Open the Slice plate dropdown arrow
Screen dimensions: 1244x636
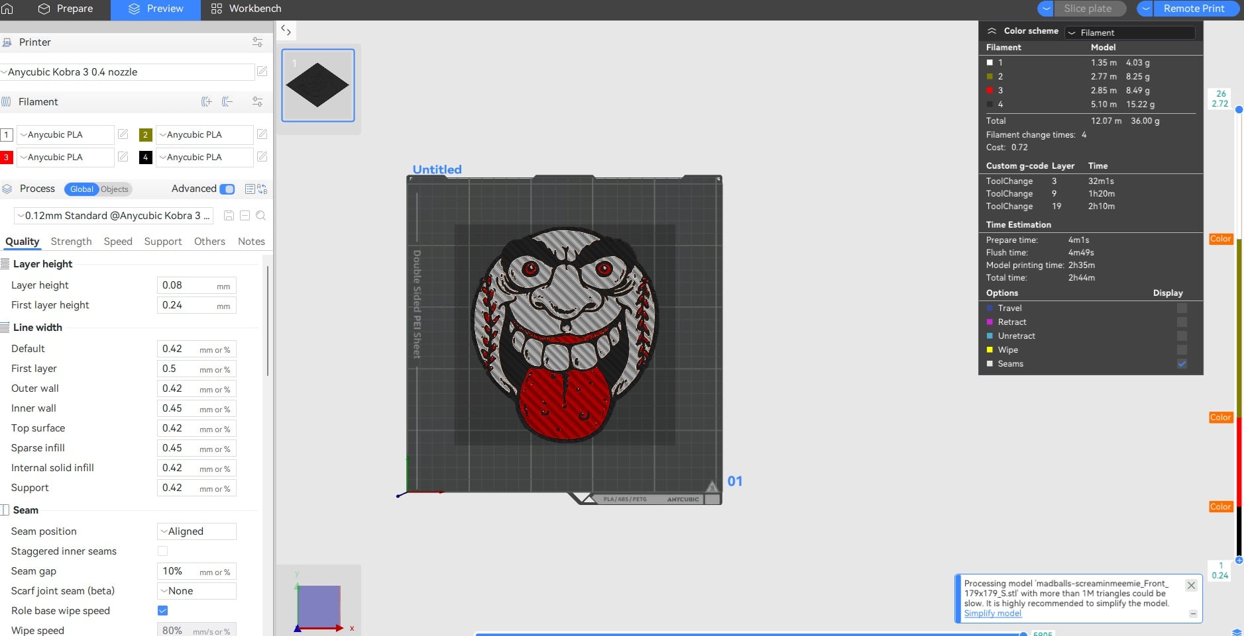(x=1046, y=9)
